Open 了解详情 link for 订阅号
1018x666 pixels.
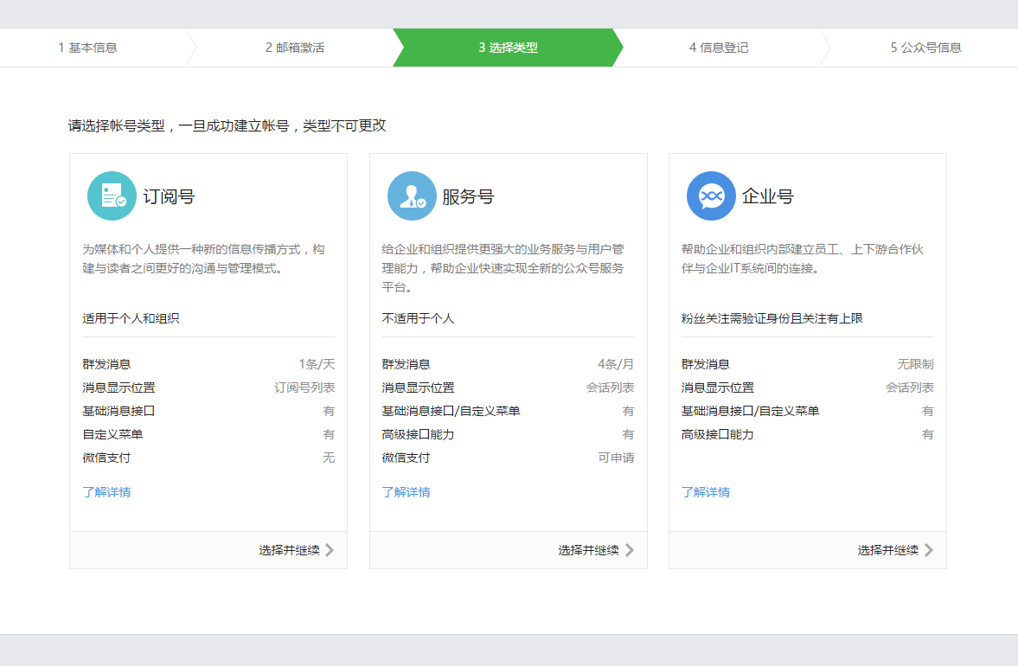coord(106,492)
